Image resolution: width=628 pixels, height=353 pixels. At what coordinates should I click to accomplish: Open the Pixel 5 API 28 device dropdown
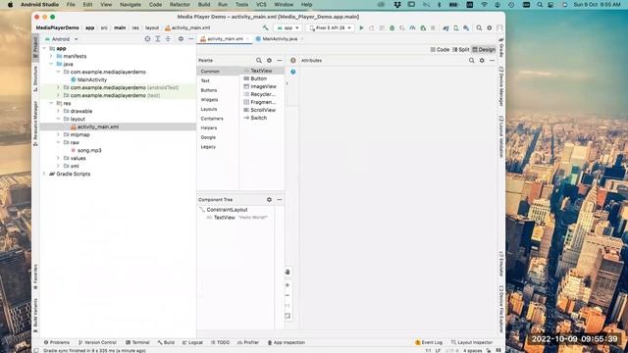(x=331, y=28)
